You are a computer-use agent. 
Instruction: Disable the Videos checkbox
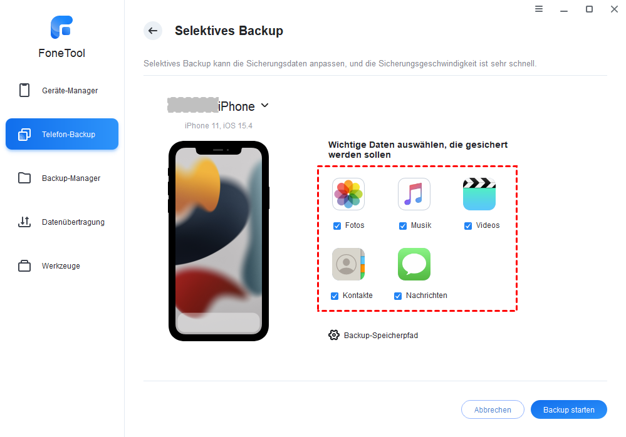click(468, 225)
